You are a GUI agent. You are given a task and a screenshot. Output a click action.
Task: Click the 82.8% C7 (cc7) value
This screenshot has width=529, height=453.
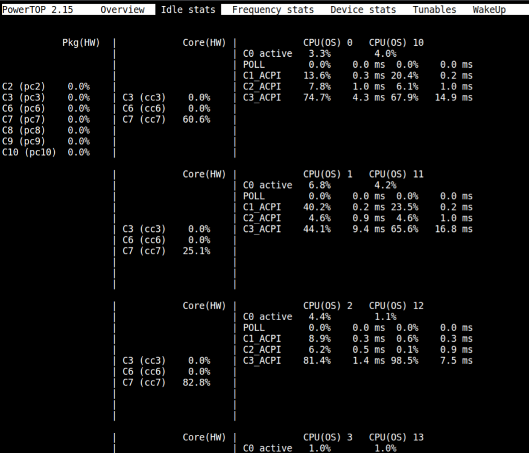click(197, 382)
